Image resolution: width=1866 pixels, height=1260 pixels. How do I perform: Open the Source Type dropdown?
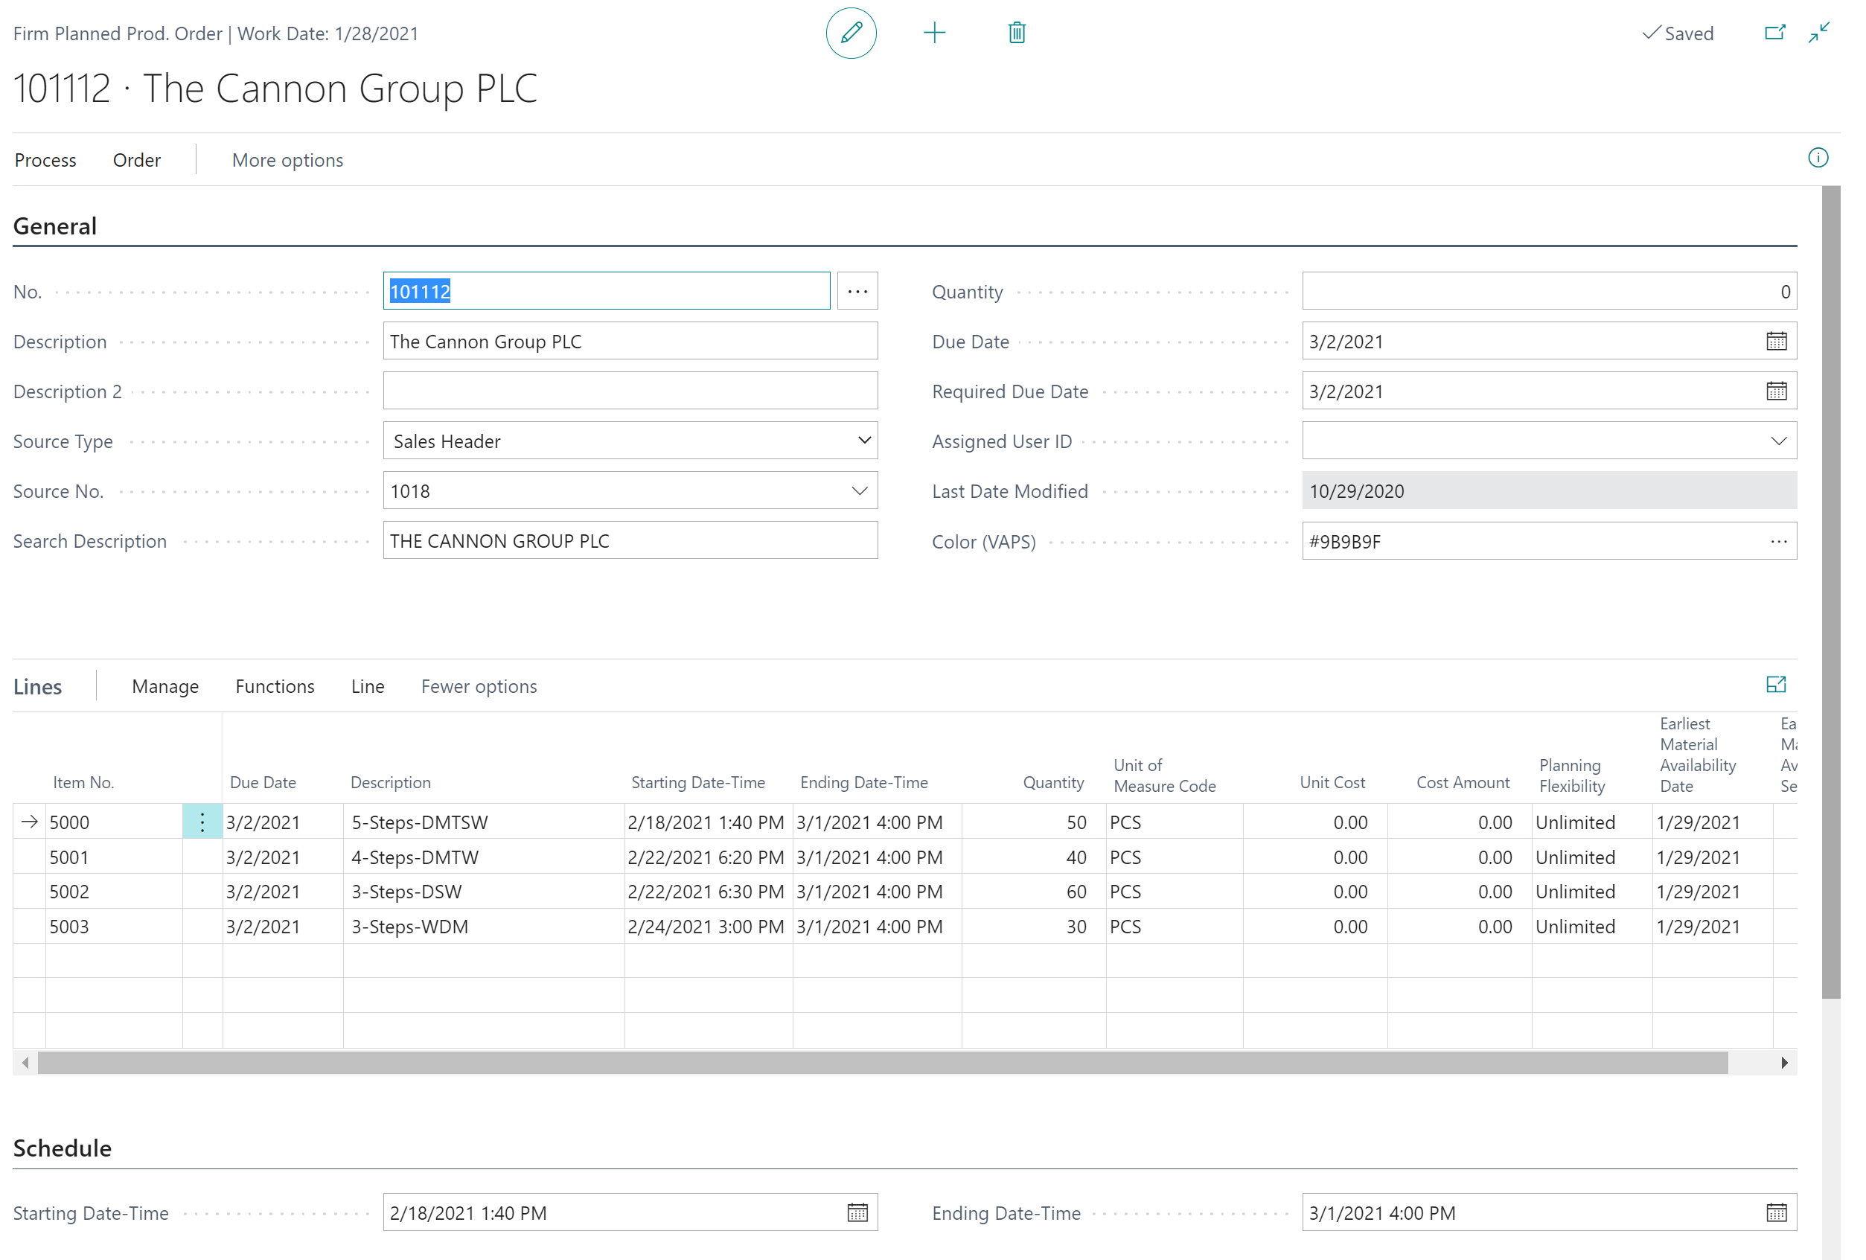[863, 440]
